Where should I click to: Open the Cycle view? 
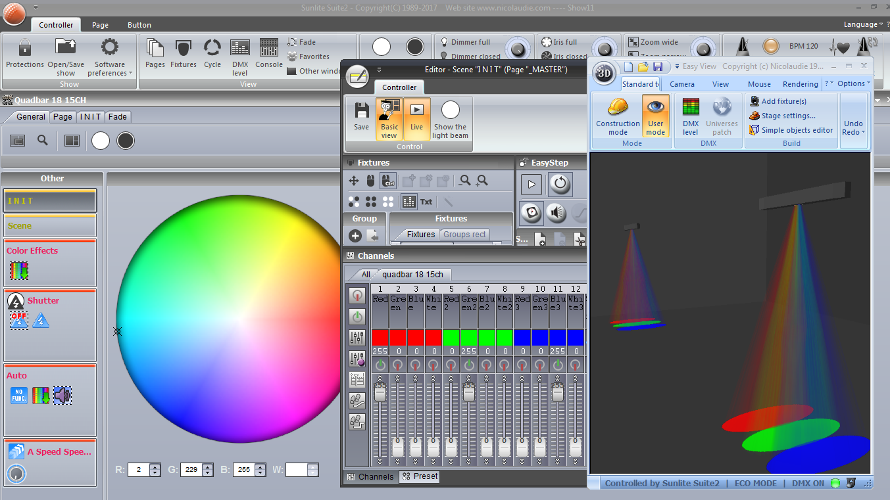point(212,53)
